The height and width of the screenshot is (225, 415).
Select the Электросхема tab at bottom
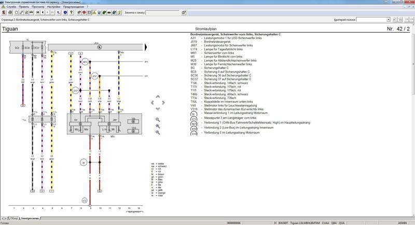pos(30,218)
